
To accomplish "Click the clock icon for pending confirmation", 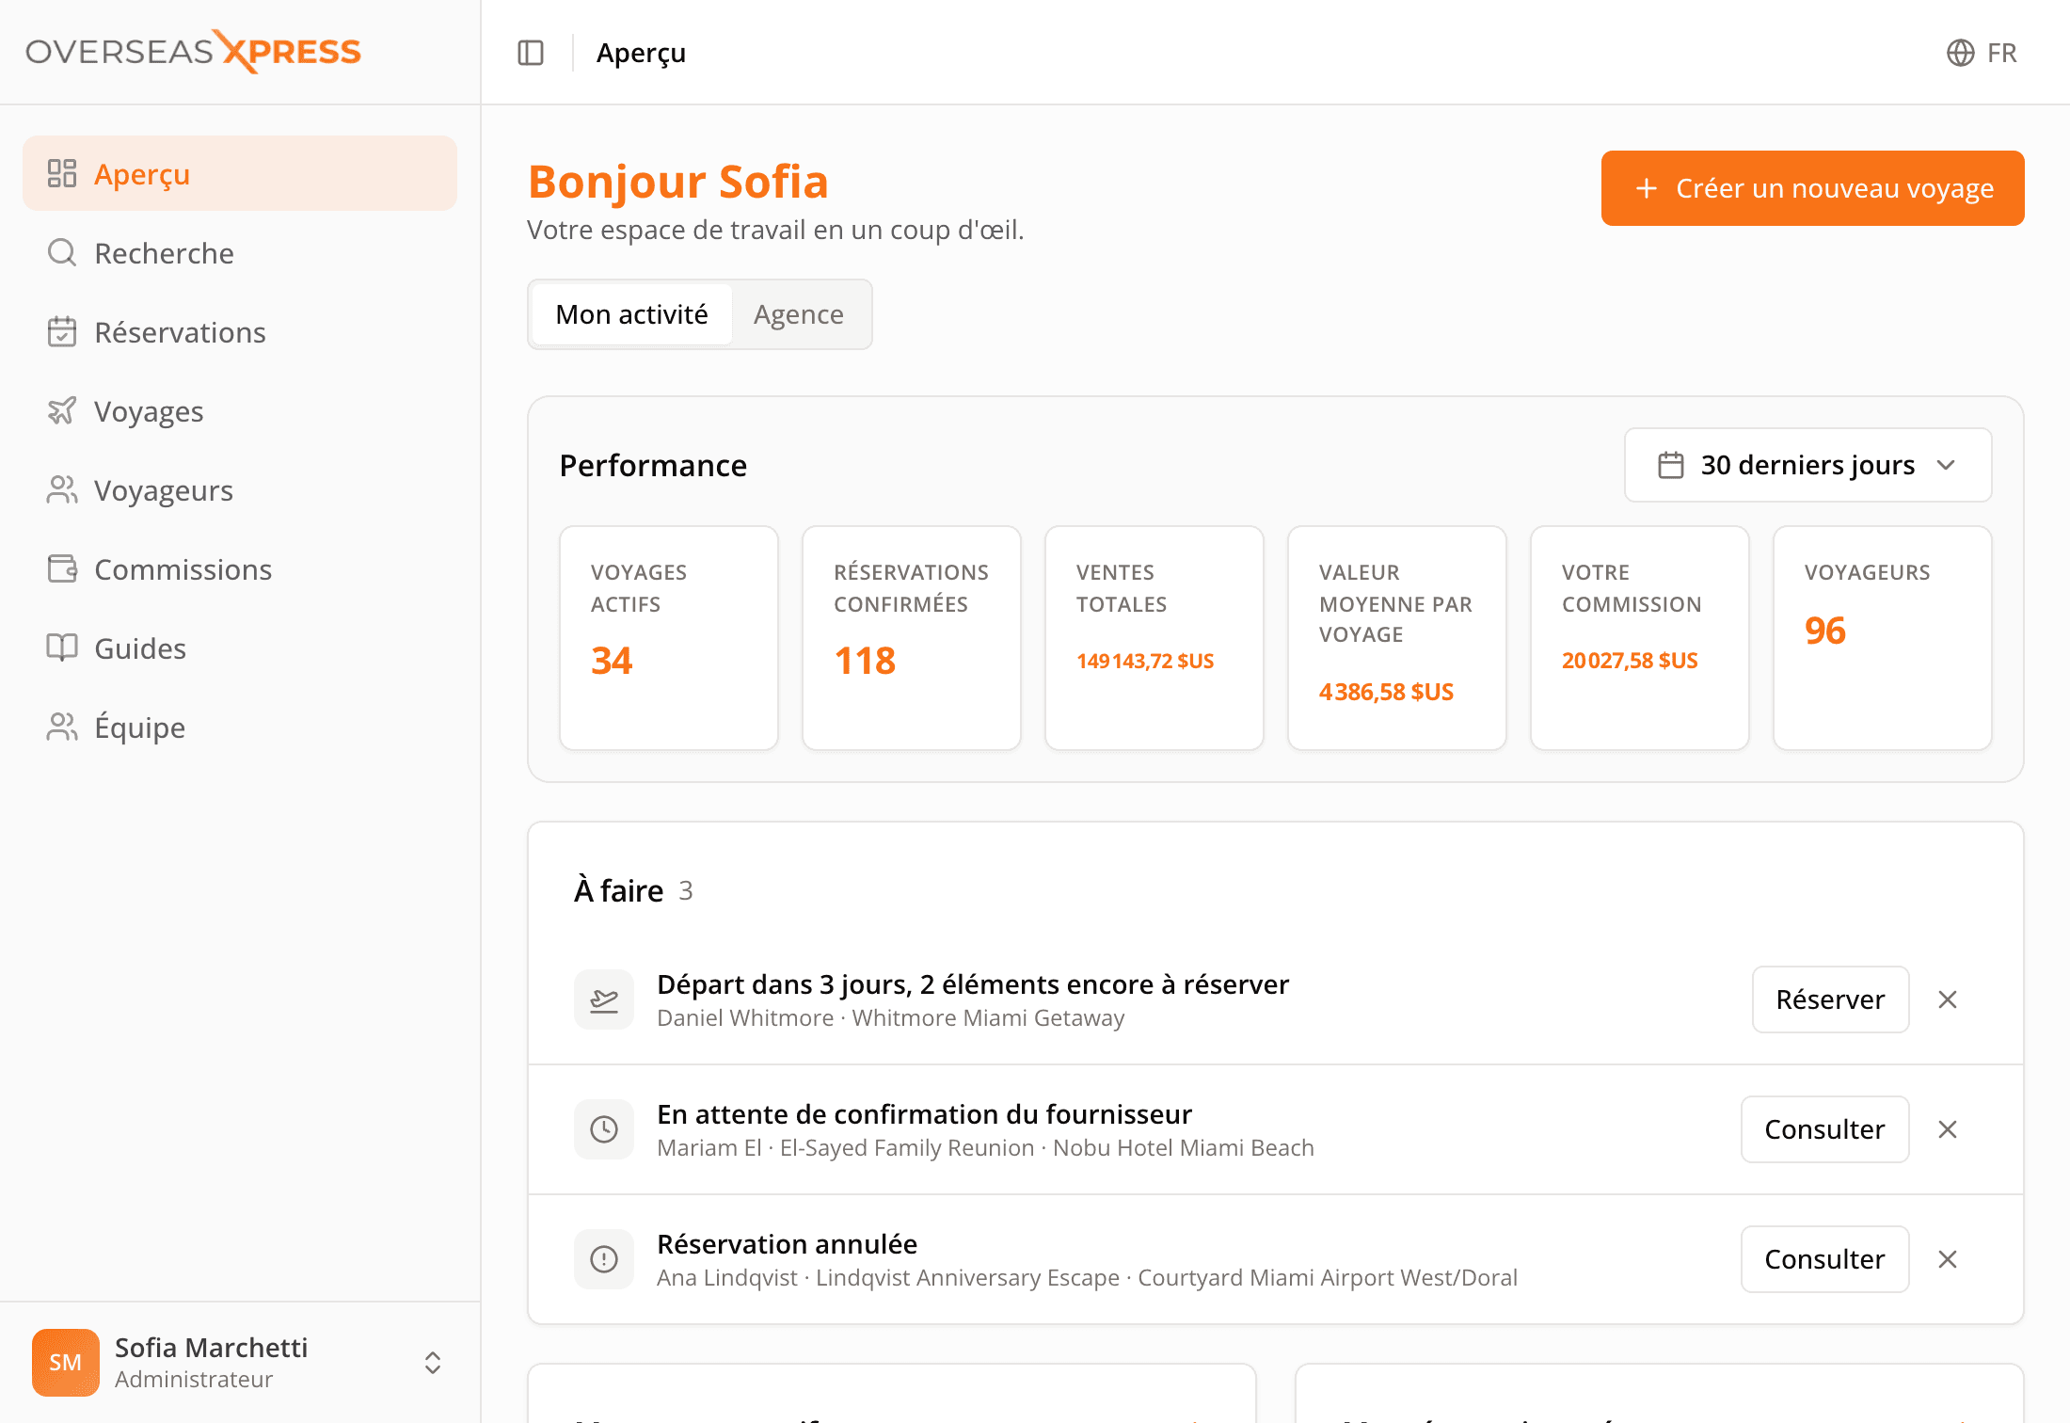I will click(x=604, y=1129).
